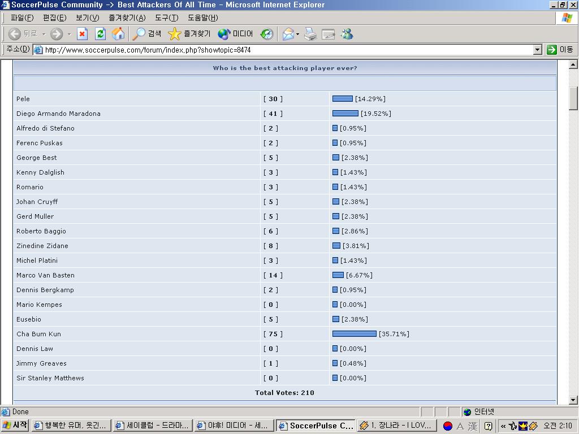Viewport: 579px width, 434px height.
Task: Click the vertical scrollbar down arrow
Action: click(573, 400)
